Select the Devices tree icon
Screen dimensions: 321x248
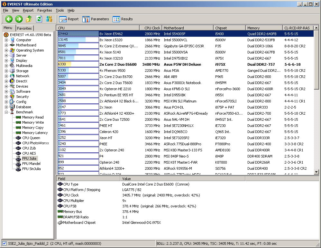(12, 86)
